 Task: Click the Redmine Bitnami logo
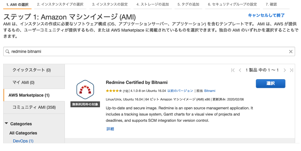85,90
